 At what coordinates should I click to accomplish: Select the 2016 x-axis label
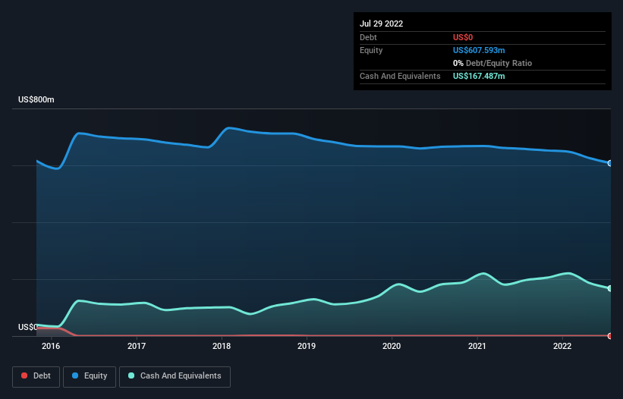tap(51, 346)
